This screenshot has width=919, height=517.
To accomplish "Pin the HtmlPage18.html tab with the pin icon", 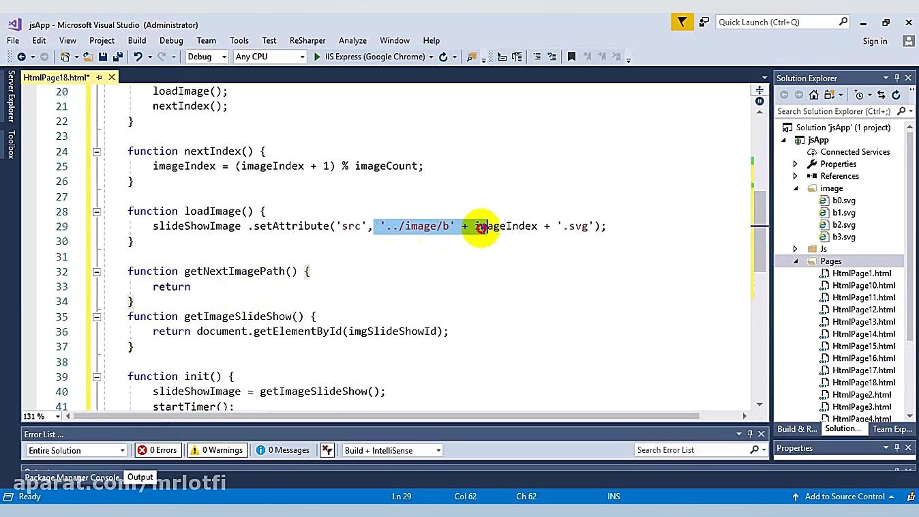I will pyautogui.click(x=99, y=77).
